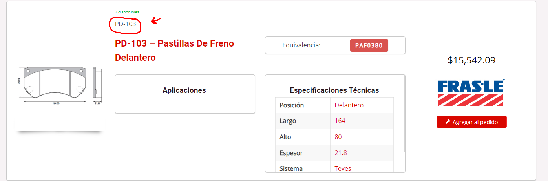Click the Equivalencia label
Image resolution: width=548 pixels, height=181 pixels.
(301, 45)
